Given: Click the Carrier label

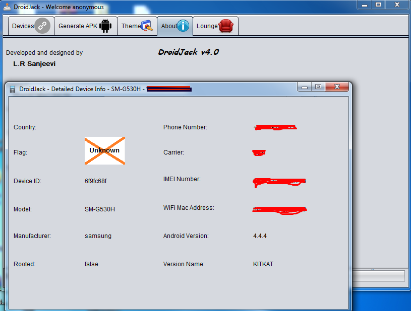Looking at the screenshot, I should 173,152.
